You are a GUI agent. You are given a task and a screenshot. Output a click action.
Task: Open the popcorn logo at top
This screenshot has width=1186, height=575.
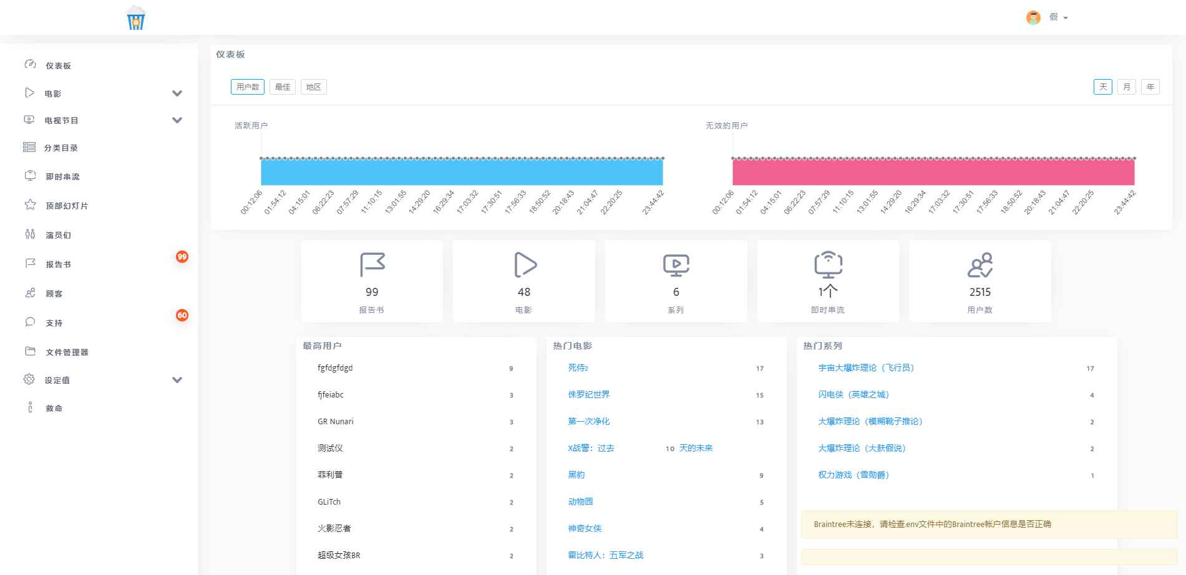[x=135, y=17]
